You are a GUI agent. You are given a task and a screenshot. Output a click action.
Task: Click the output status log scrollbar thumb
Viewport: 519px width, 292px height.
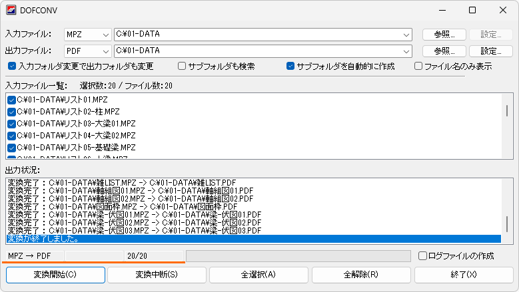tap(507, 224)
